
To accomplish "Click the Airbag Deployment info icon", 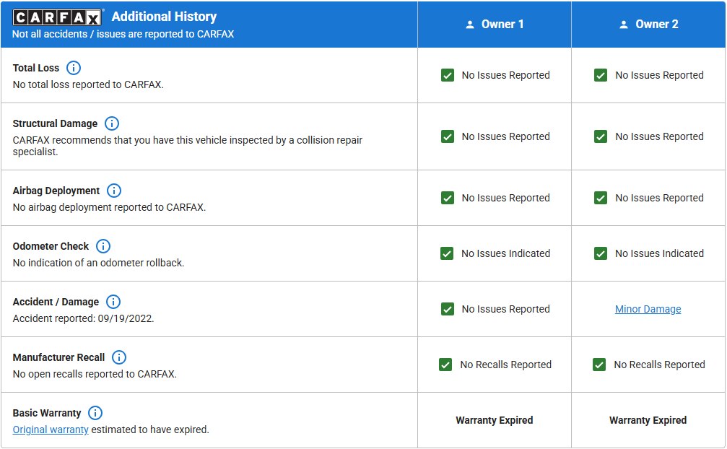I will (x=114, y=191).
